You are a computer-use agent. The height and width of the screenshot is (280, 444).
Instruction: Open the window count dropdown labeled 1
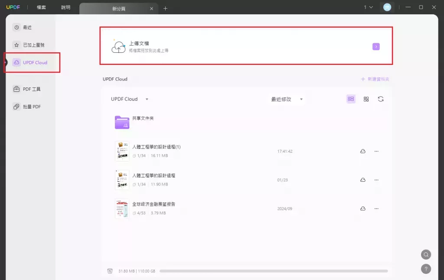click(x=369, y=7)
